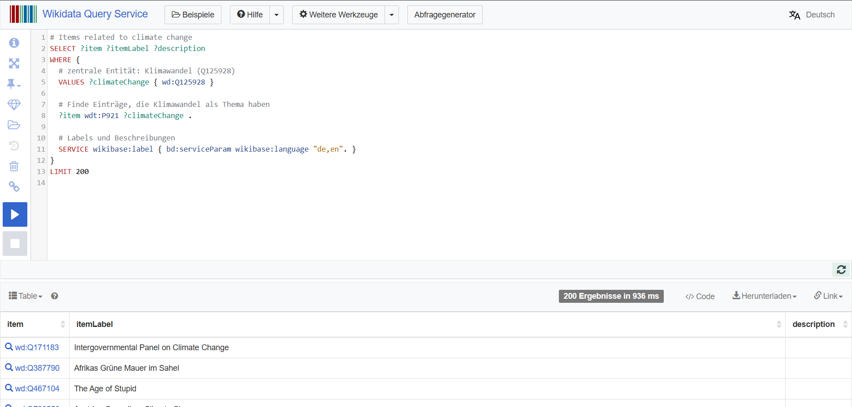Open the wd:Q171183 item link
852x407 pixels.
pyautogui.click(x=37, y=348)
